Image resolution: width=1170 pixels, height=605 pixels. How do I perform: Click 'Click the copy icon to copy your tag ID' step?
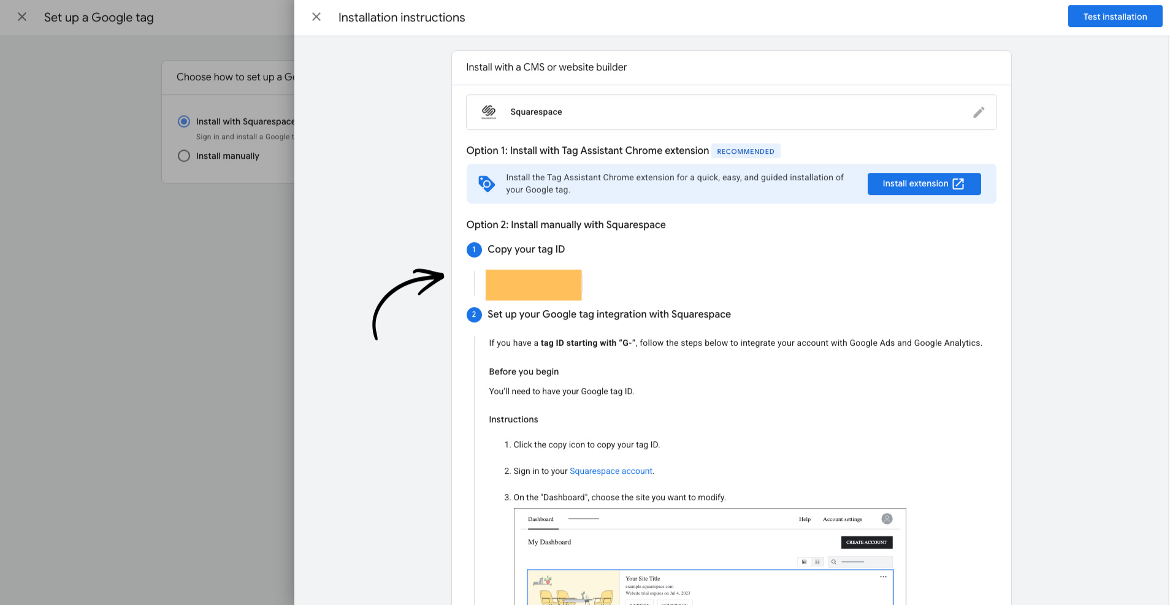click(587, 445)
